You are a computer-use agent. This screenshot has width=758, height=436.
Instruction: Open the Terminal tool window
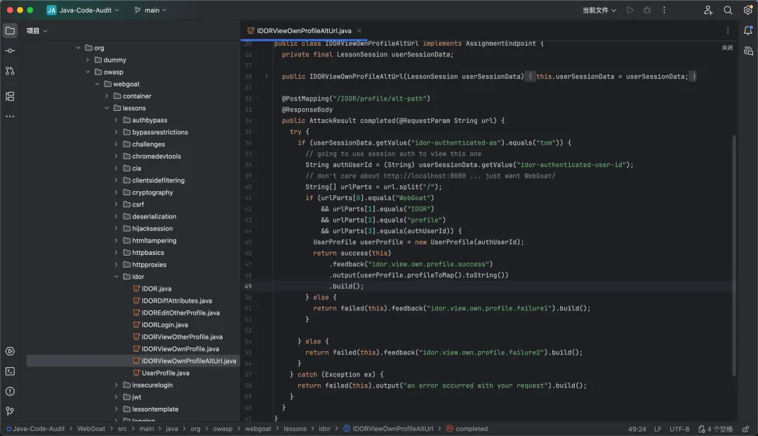(10, 371)
